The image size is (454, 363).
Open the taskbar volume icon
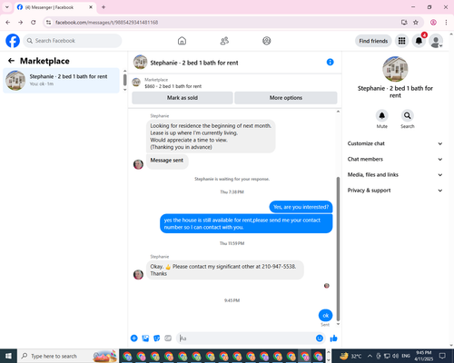click(x=395, y=356)
